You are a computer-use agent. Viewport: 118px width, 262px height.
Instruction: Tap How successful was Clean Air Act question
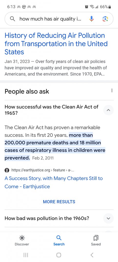pyautogui.click(x=51, y=110)
